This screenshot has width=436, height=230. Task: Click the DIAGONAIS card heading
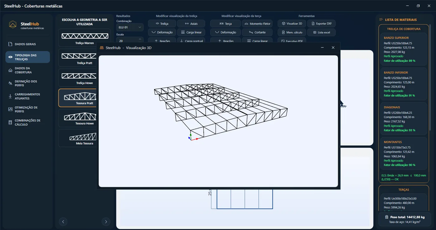click(x=392, y=107)
